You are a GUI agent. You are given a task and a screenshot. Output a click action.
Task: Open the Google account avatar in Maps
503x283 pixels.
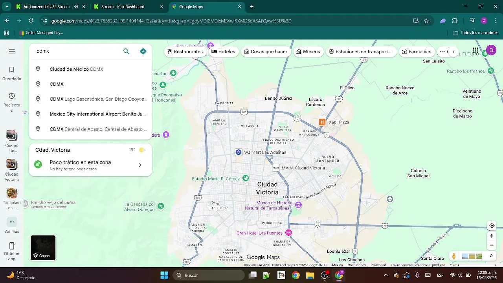pos(491,50)
